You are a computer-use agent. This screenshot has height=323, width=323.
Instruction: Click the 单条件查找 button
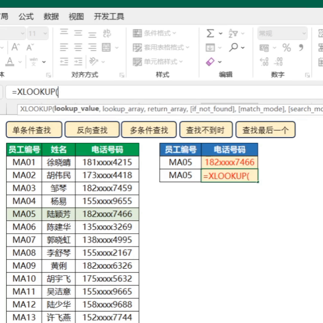click(34, 130)
